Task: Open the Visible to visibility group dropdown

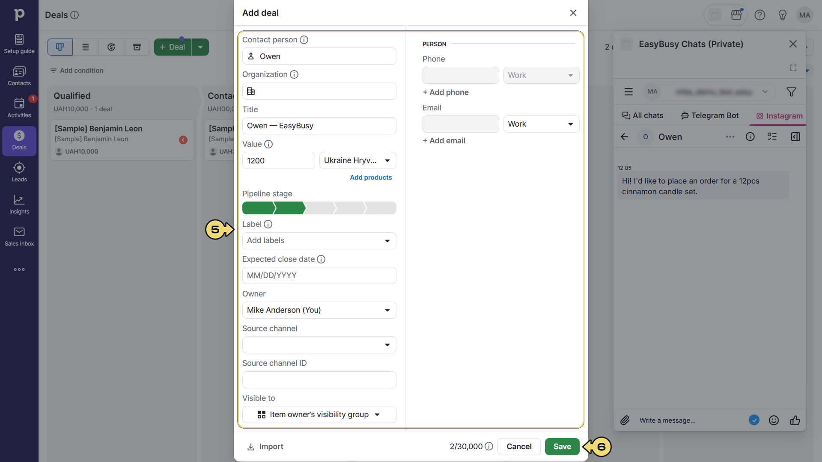Action: pyautogui.click(x=319, y=415)
